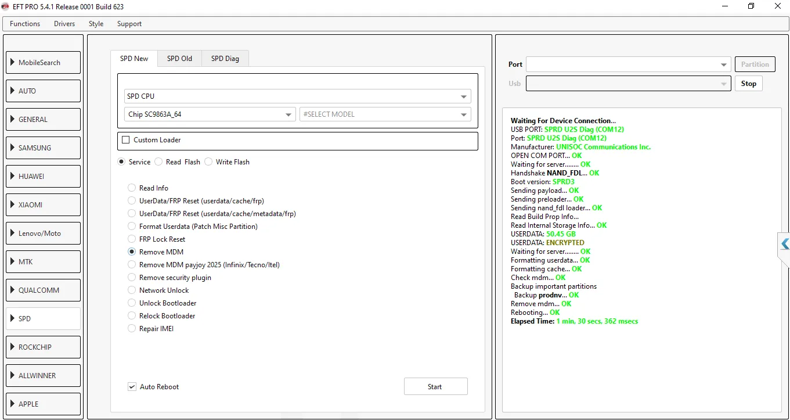The image size is (790, 420).
Task: Select the Read Flash radio option
Action: (159, 162)
